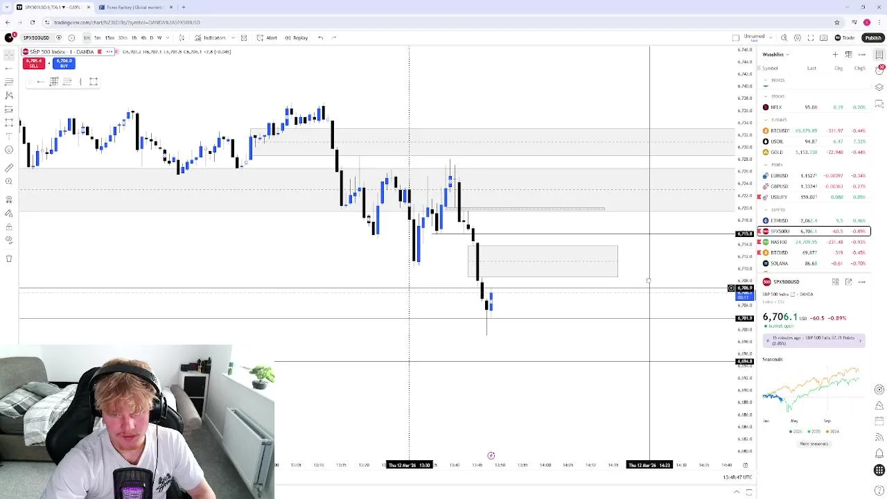Click the More seasonals button
Viewport: 887px width, 499px height.
click(x=814, y=444)
